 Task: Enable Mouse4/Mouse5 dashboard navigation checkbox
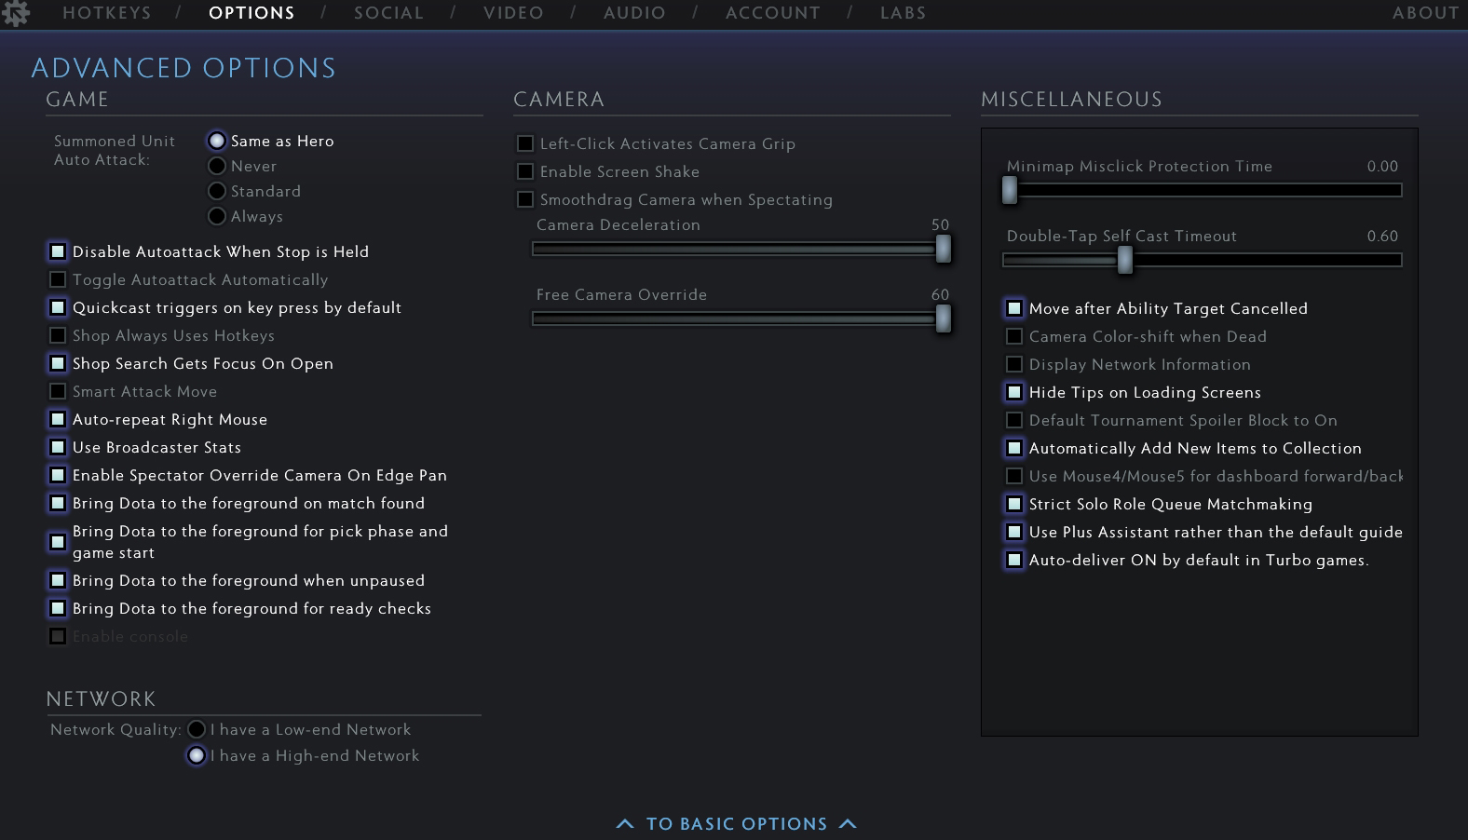[1014, 476]
